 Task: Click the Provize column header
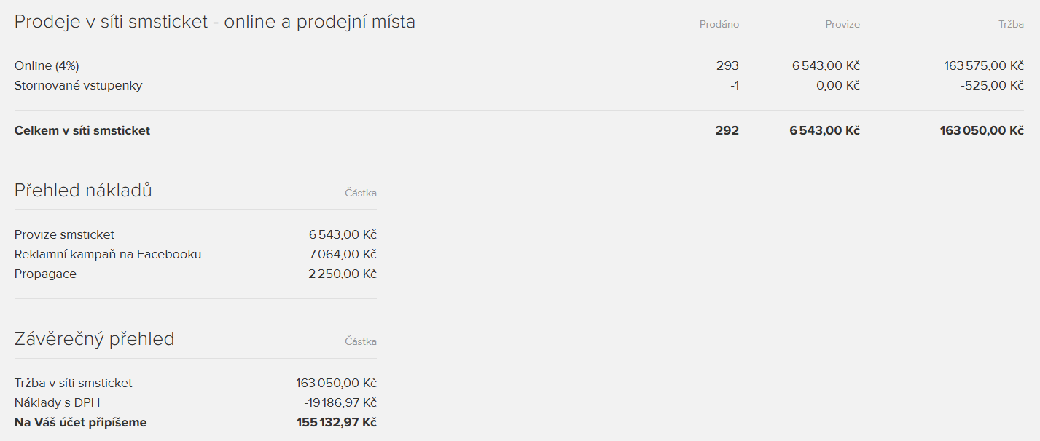tap(842, 25)
